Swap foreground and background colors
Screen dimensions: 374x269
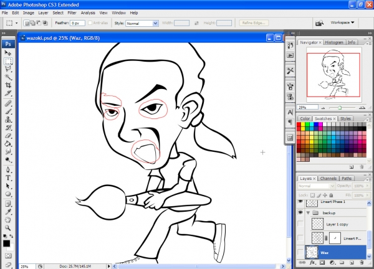[11, 236]
